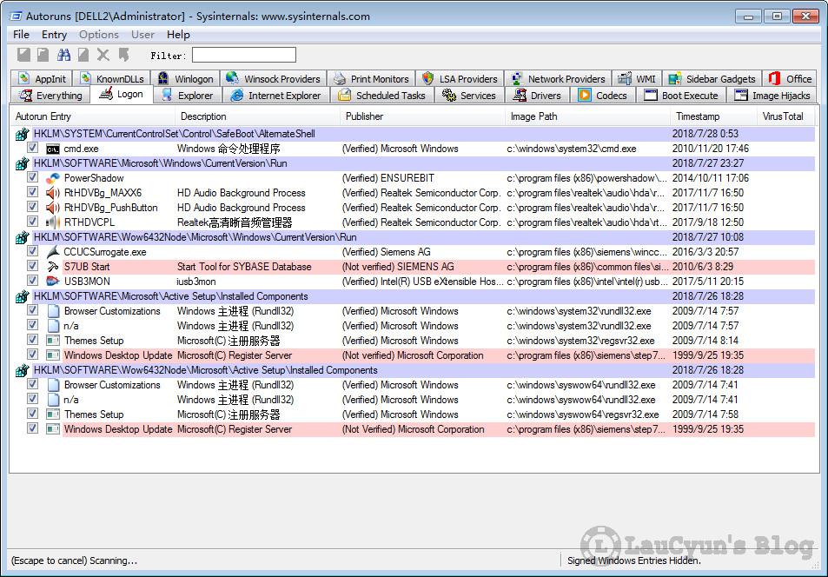This screenshot has width=828, height=577.
Task: Uncheck the cmd.exe autorun entry
Action: point(32,148)
